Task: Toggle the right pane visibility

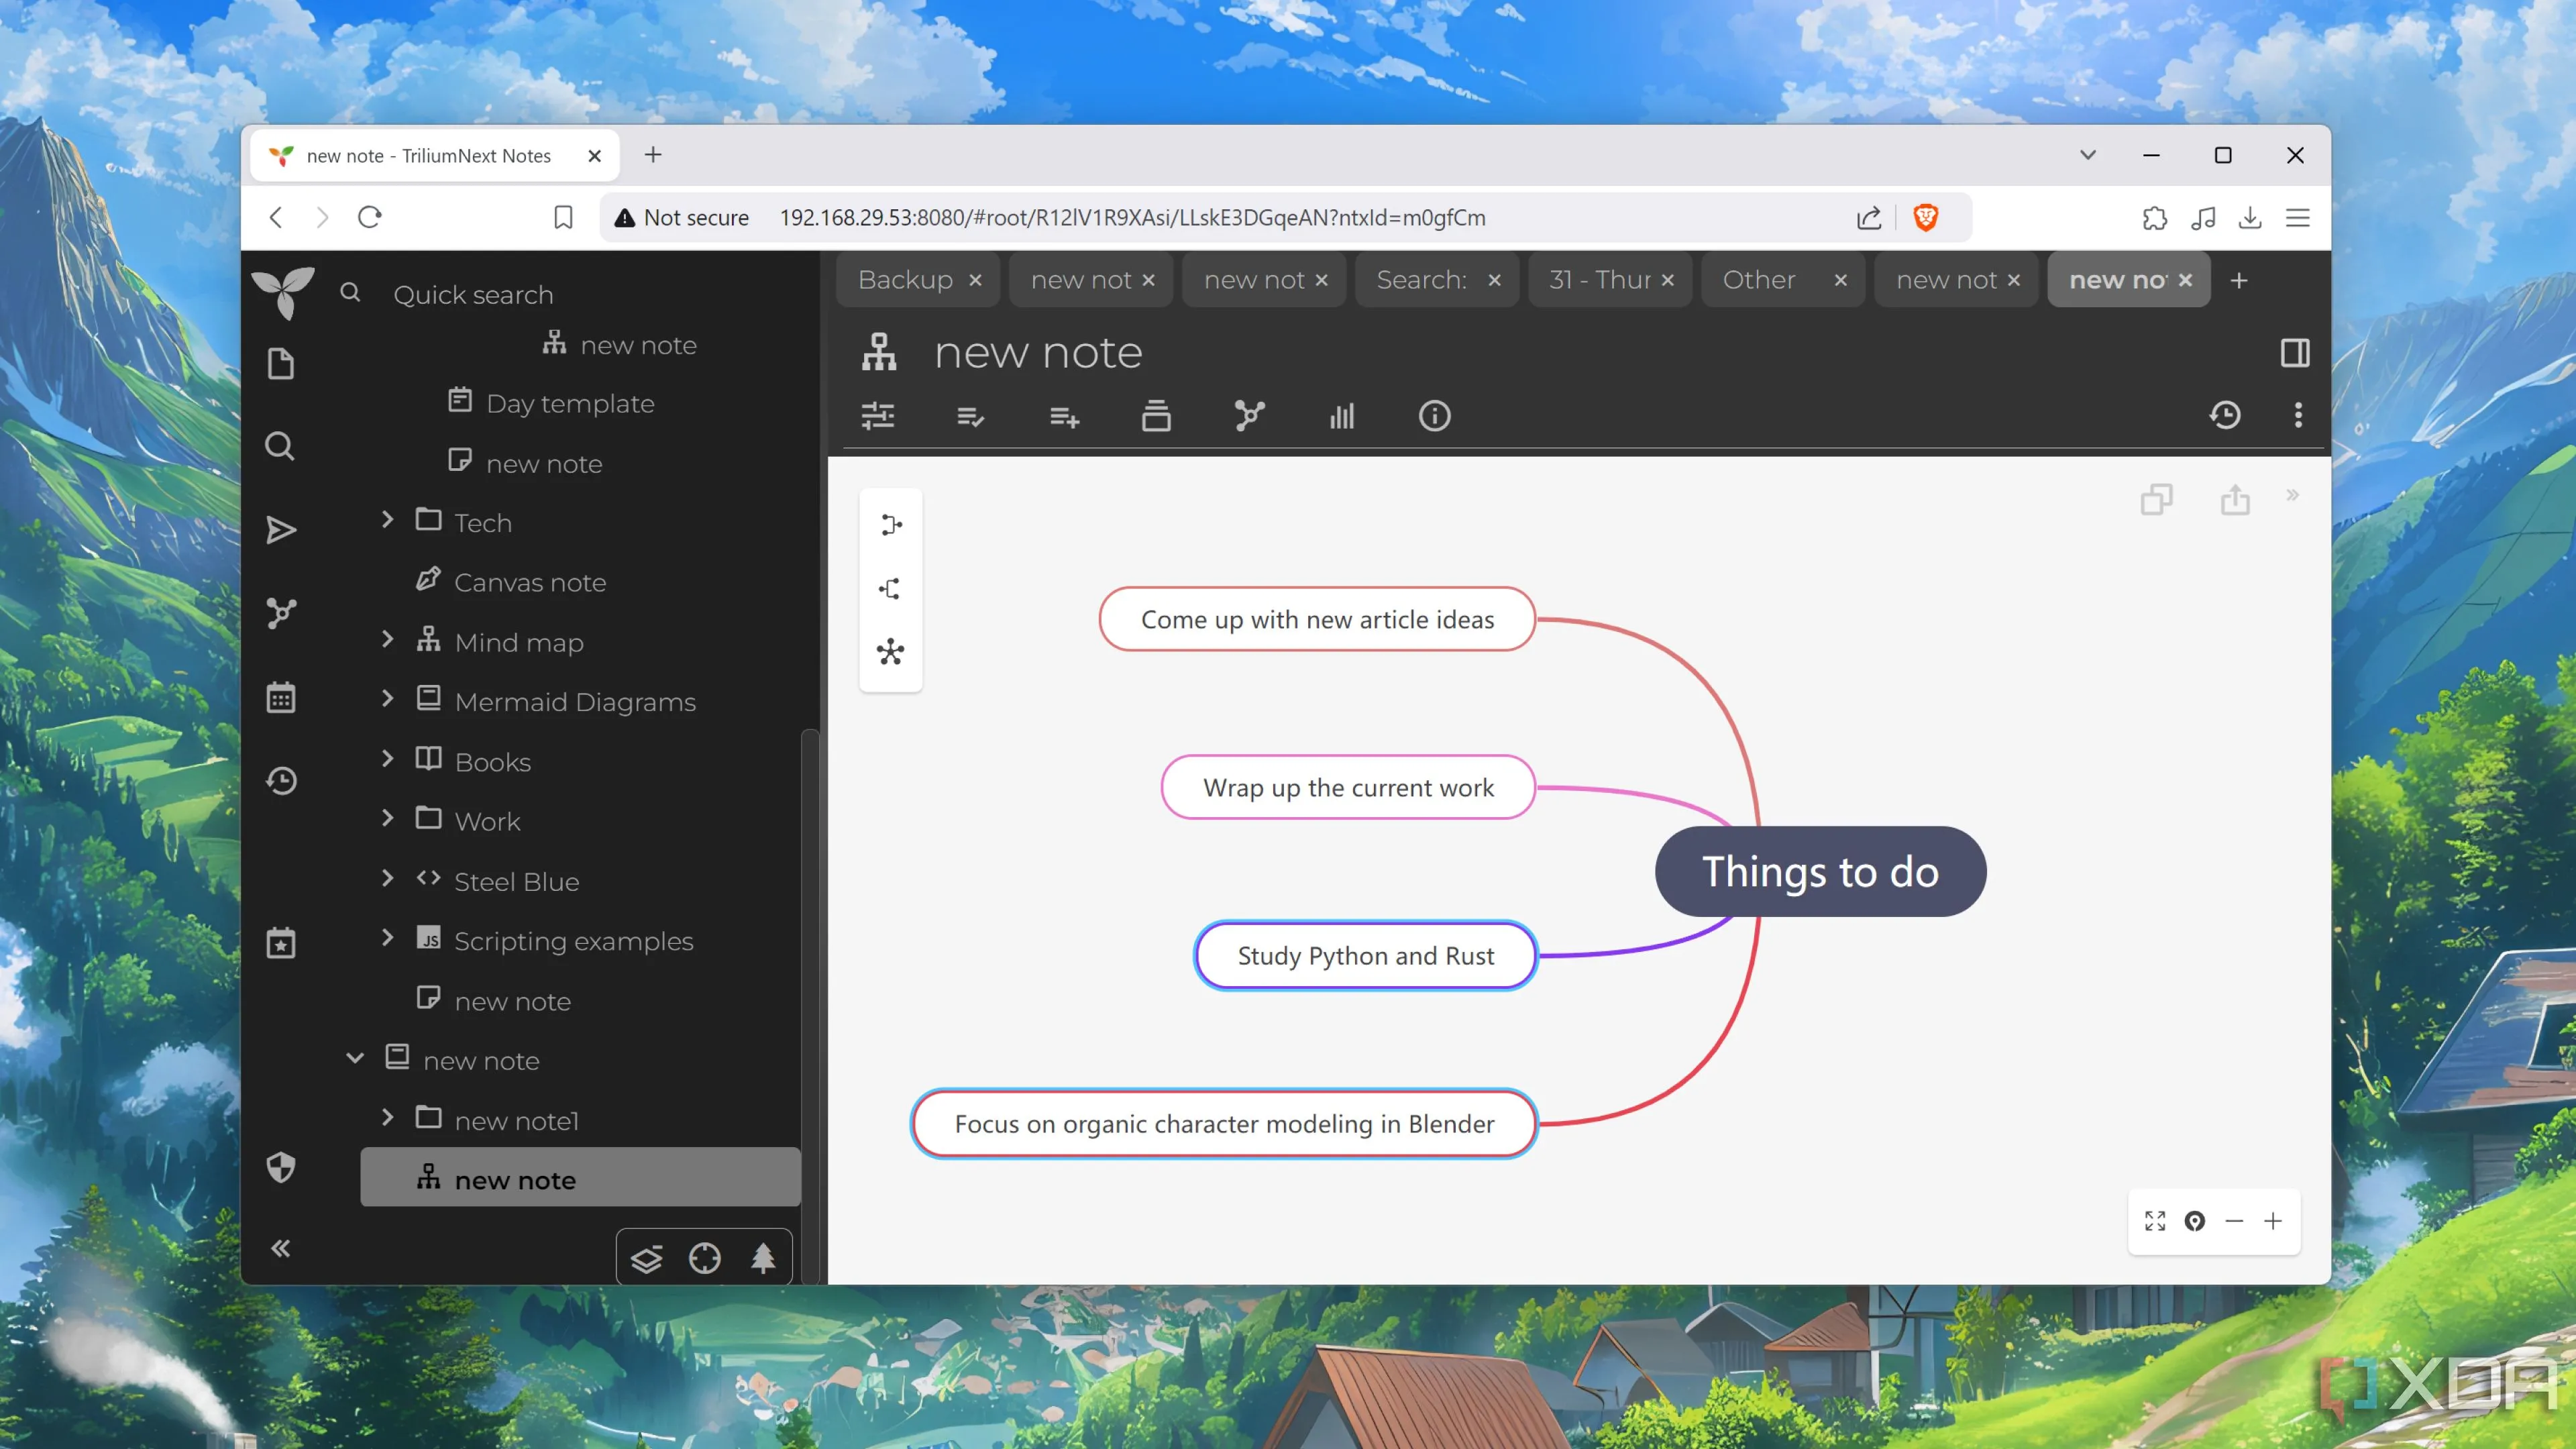Action: click(x=2295, y=353)
